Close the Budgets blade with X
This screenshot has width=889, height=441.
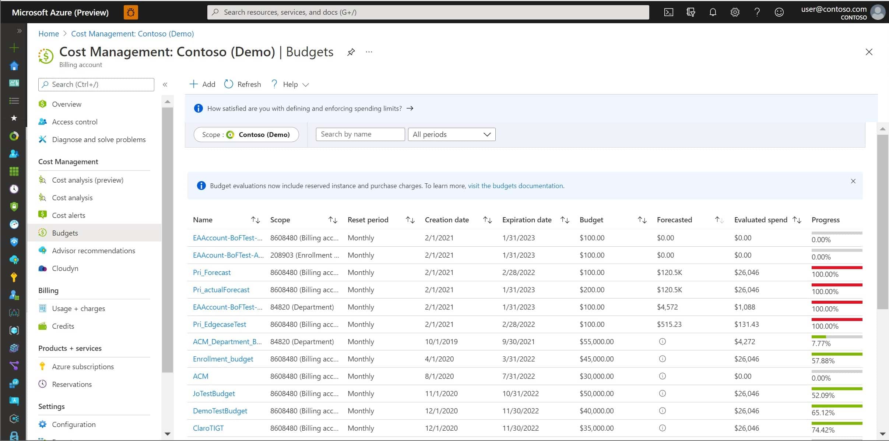[869, 52]
